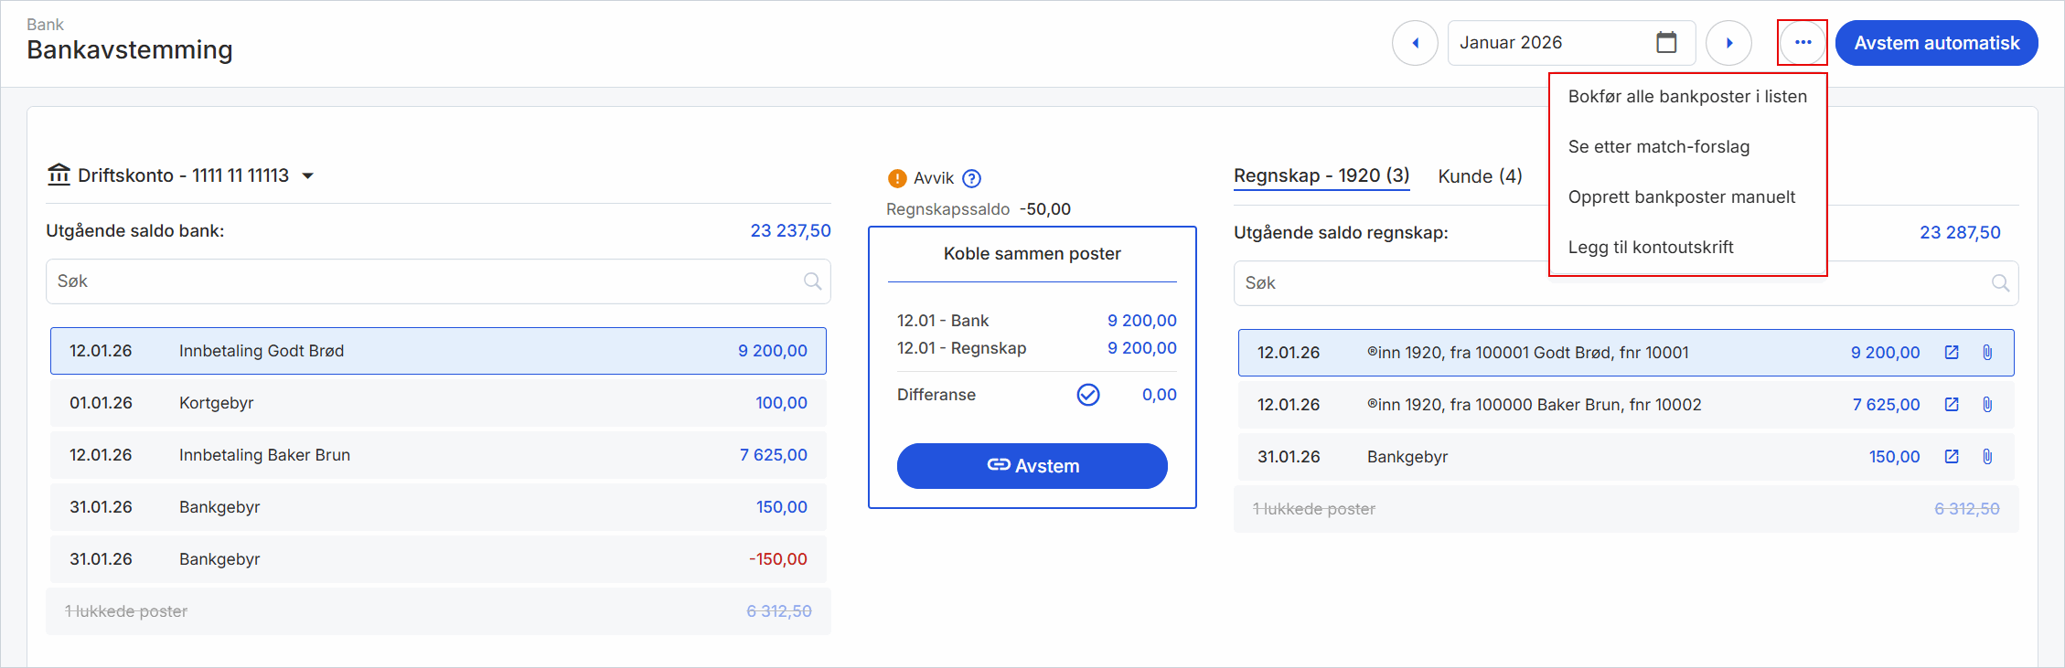Go to previous month arrow
This screenshot has height=668, width=2065.
point(1415,43)
